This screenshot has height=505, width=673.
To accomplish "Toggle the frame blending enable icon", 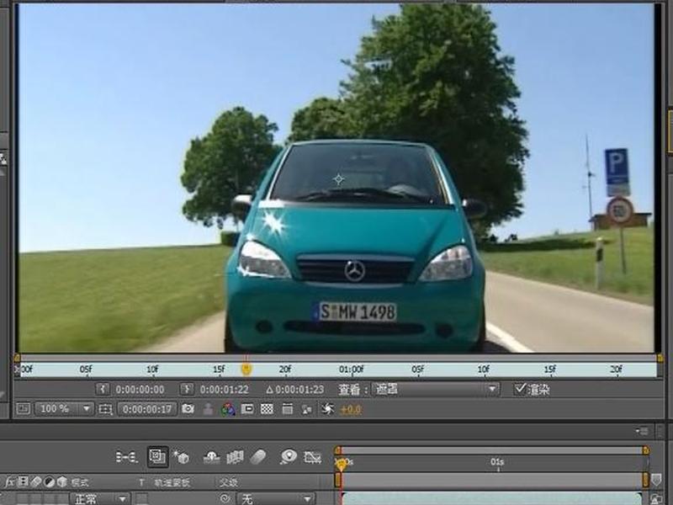I will coord(235,457).
